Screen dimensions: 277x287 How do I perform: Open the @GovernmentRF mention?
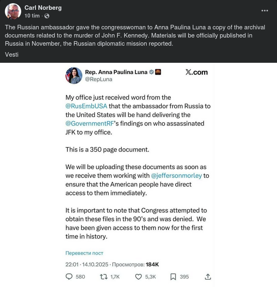90,123
